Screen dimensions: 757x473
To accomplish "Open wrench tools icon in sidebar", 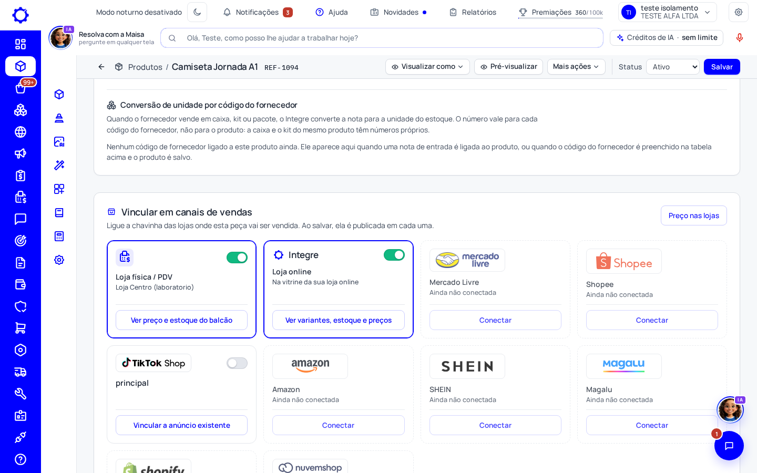I will tap(21, 394).
